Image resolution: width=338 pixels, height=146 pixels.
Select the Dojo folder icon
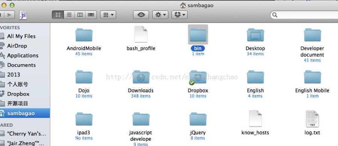tap(84, 77)
